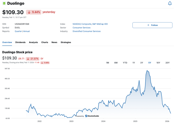Open the Annual reports link
Screen dimensions: 175x125
(26, 31)
